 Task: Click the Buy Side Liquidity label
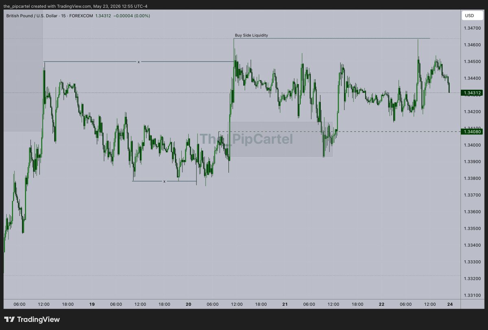(251, 35)
